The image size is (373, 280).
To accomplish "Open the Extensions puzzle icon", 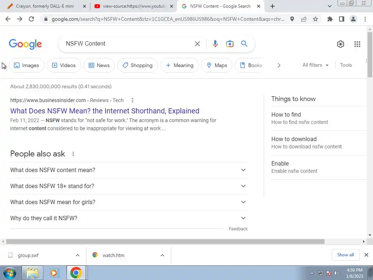I will 330,19.
